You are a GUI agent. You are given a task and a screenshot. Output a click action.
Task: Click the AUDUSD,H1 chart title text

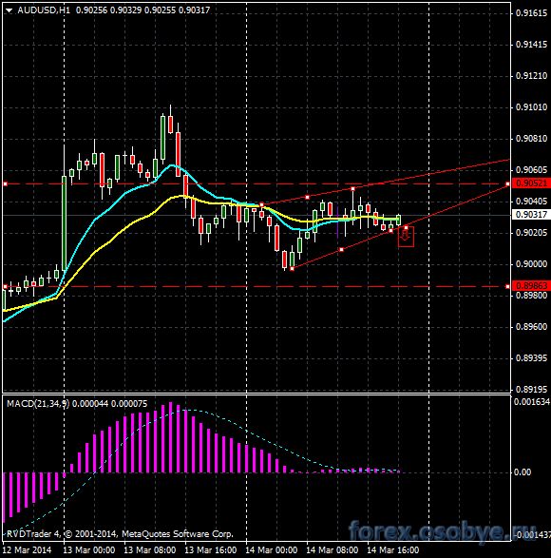click(44, 10)
